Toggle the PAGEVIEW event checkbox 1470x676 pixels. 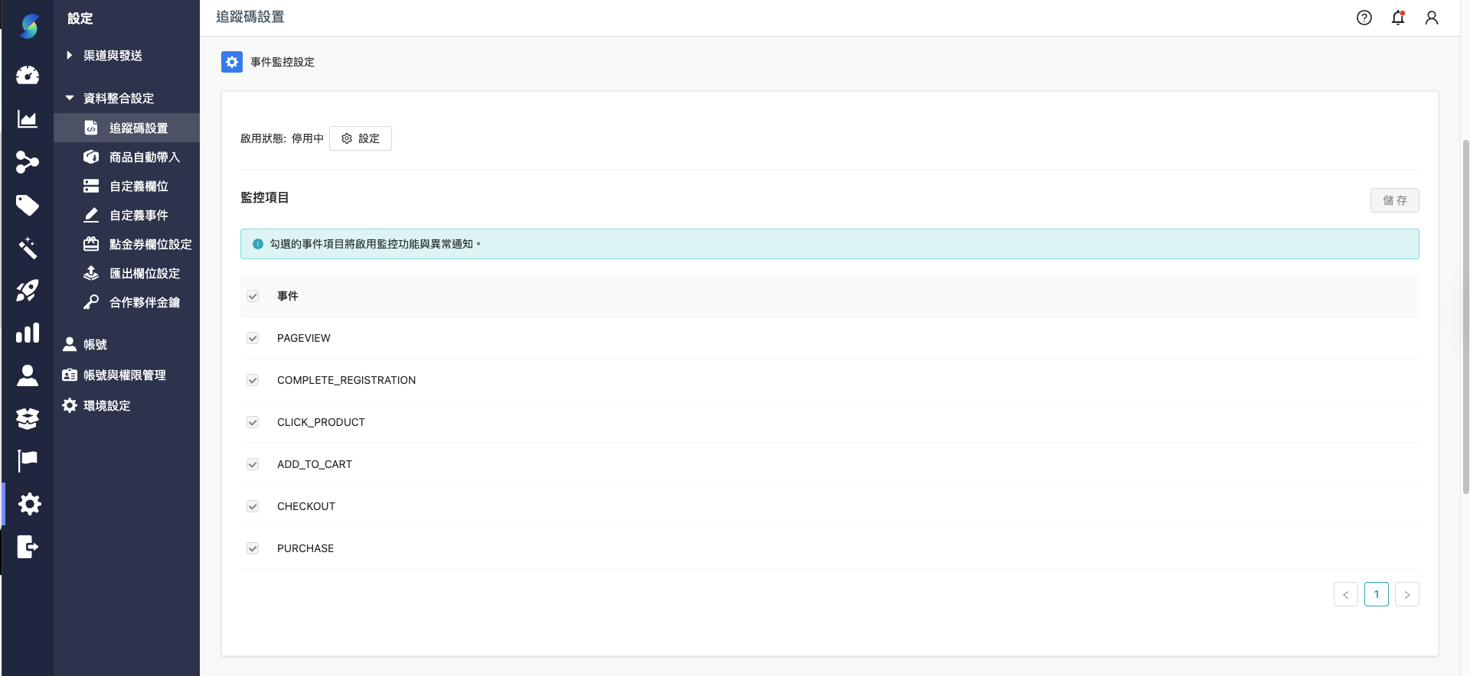pos(253,338)
